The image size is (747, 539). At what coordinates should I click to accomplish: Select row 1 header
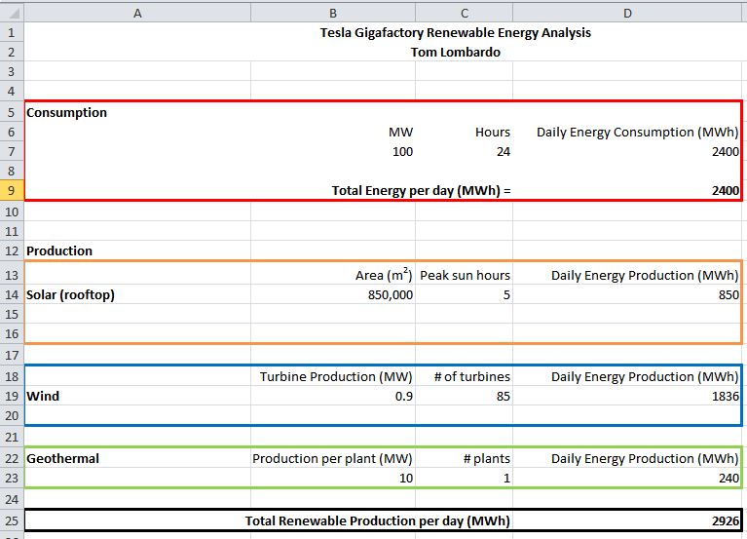click(12, 32)
